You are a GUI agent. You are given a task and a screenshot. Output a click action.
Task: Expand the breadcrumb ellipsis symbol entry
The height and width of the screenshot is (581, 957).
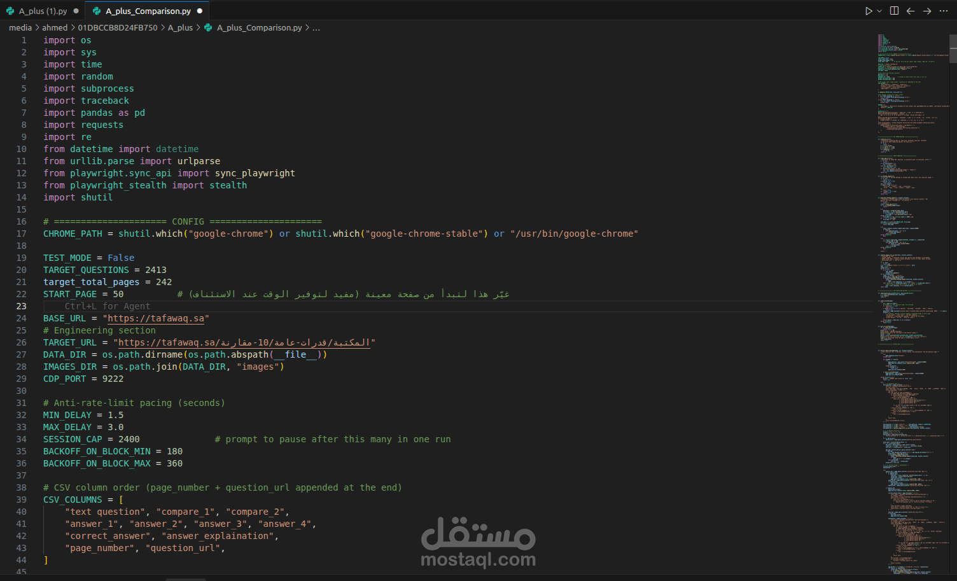[x=316, y=27]
